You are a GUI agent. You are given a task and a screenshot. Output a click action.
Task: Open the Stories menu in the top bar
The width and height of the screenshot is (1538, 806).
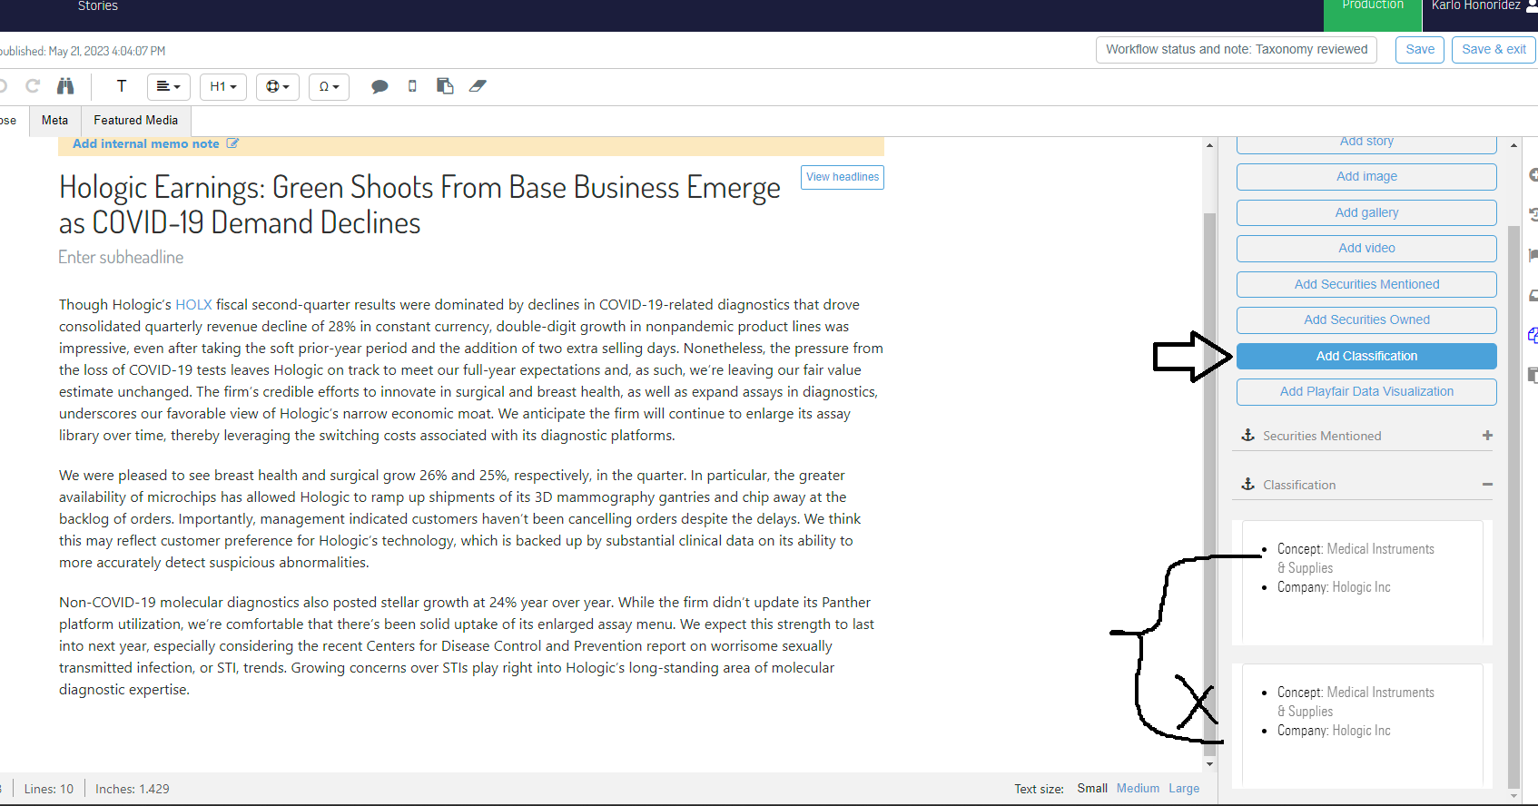point(98,6)
